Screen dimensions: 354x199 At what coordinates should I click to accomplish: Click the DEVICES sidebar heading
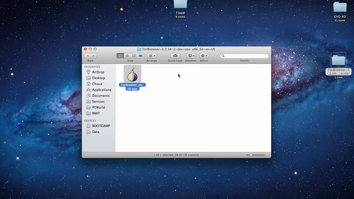[90, 121]
